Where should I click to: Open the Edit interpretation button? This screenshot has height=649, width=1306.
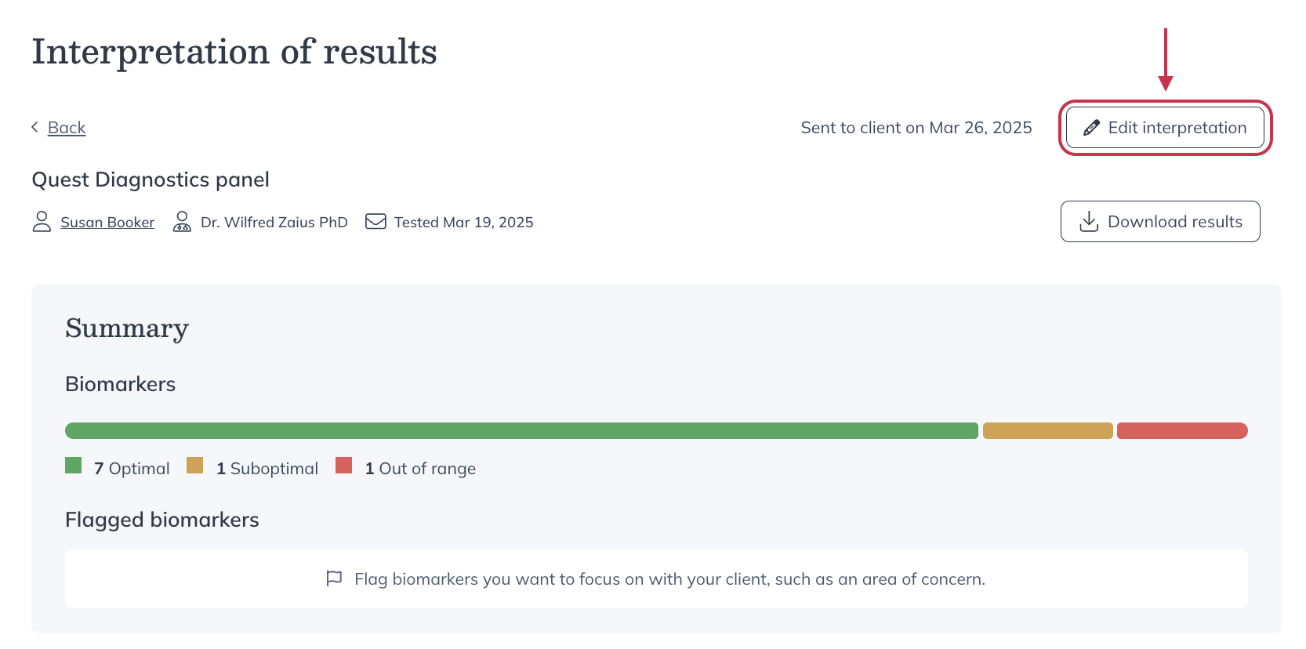1165,128
